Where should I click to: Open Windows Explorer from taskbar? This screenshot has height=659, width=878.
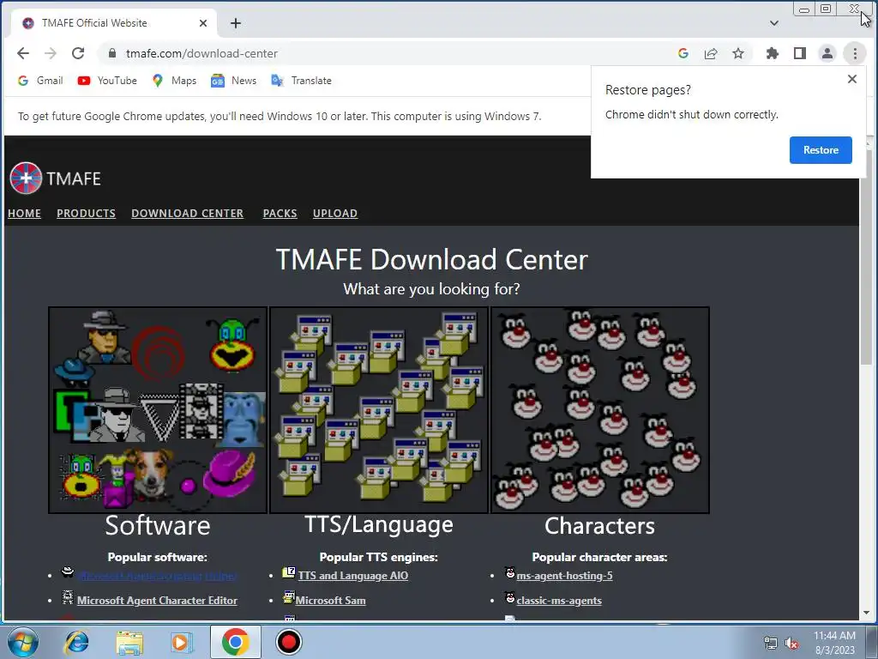[x=129, y=642]
